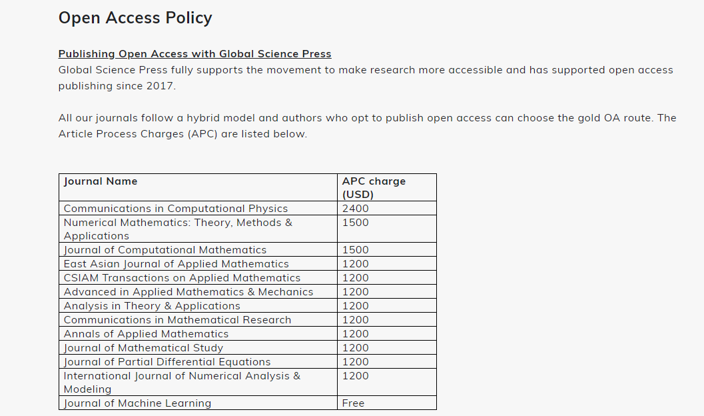
Task: Click International Journal of Numerical Analysis & Modeling
Action: tap(182, 382)
